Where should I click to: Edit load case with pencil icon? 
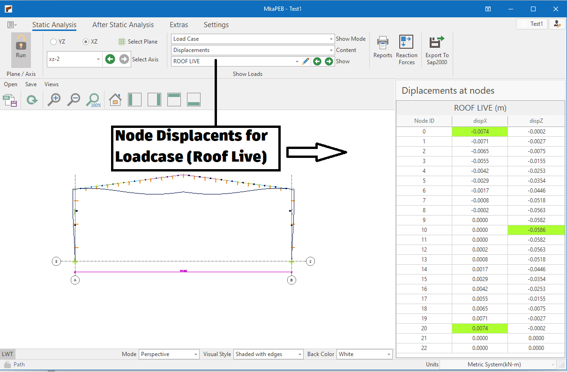click(306, 61)
